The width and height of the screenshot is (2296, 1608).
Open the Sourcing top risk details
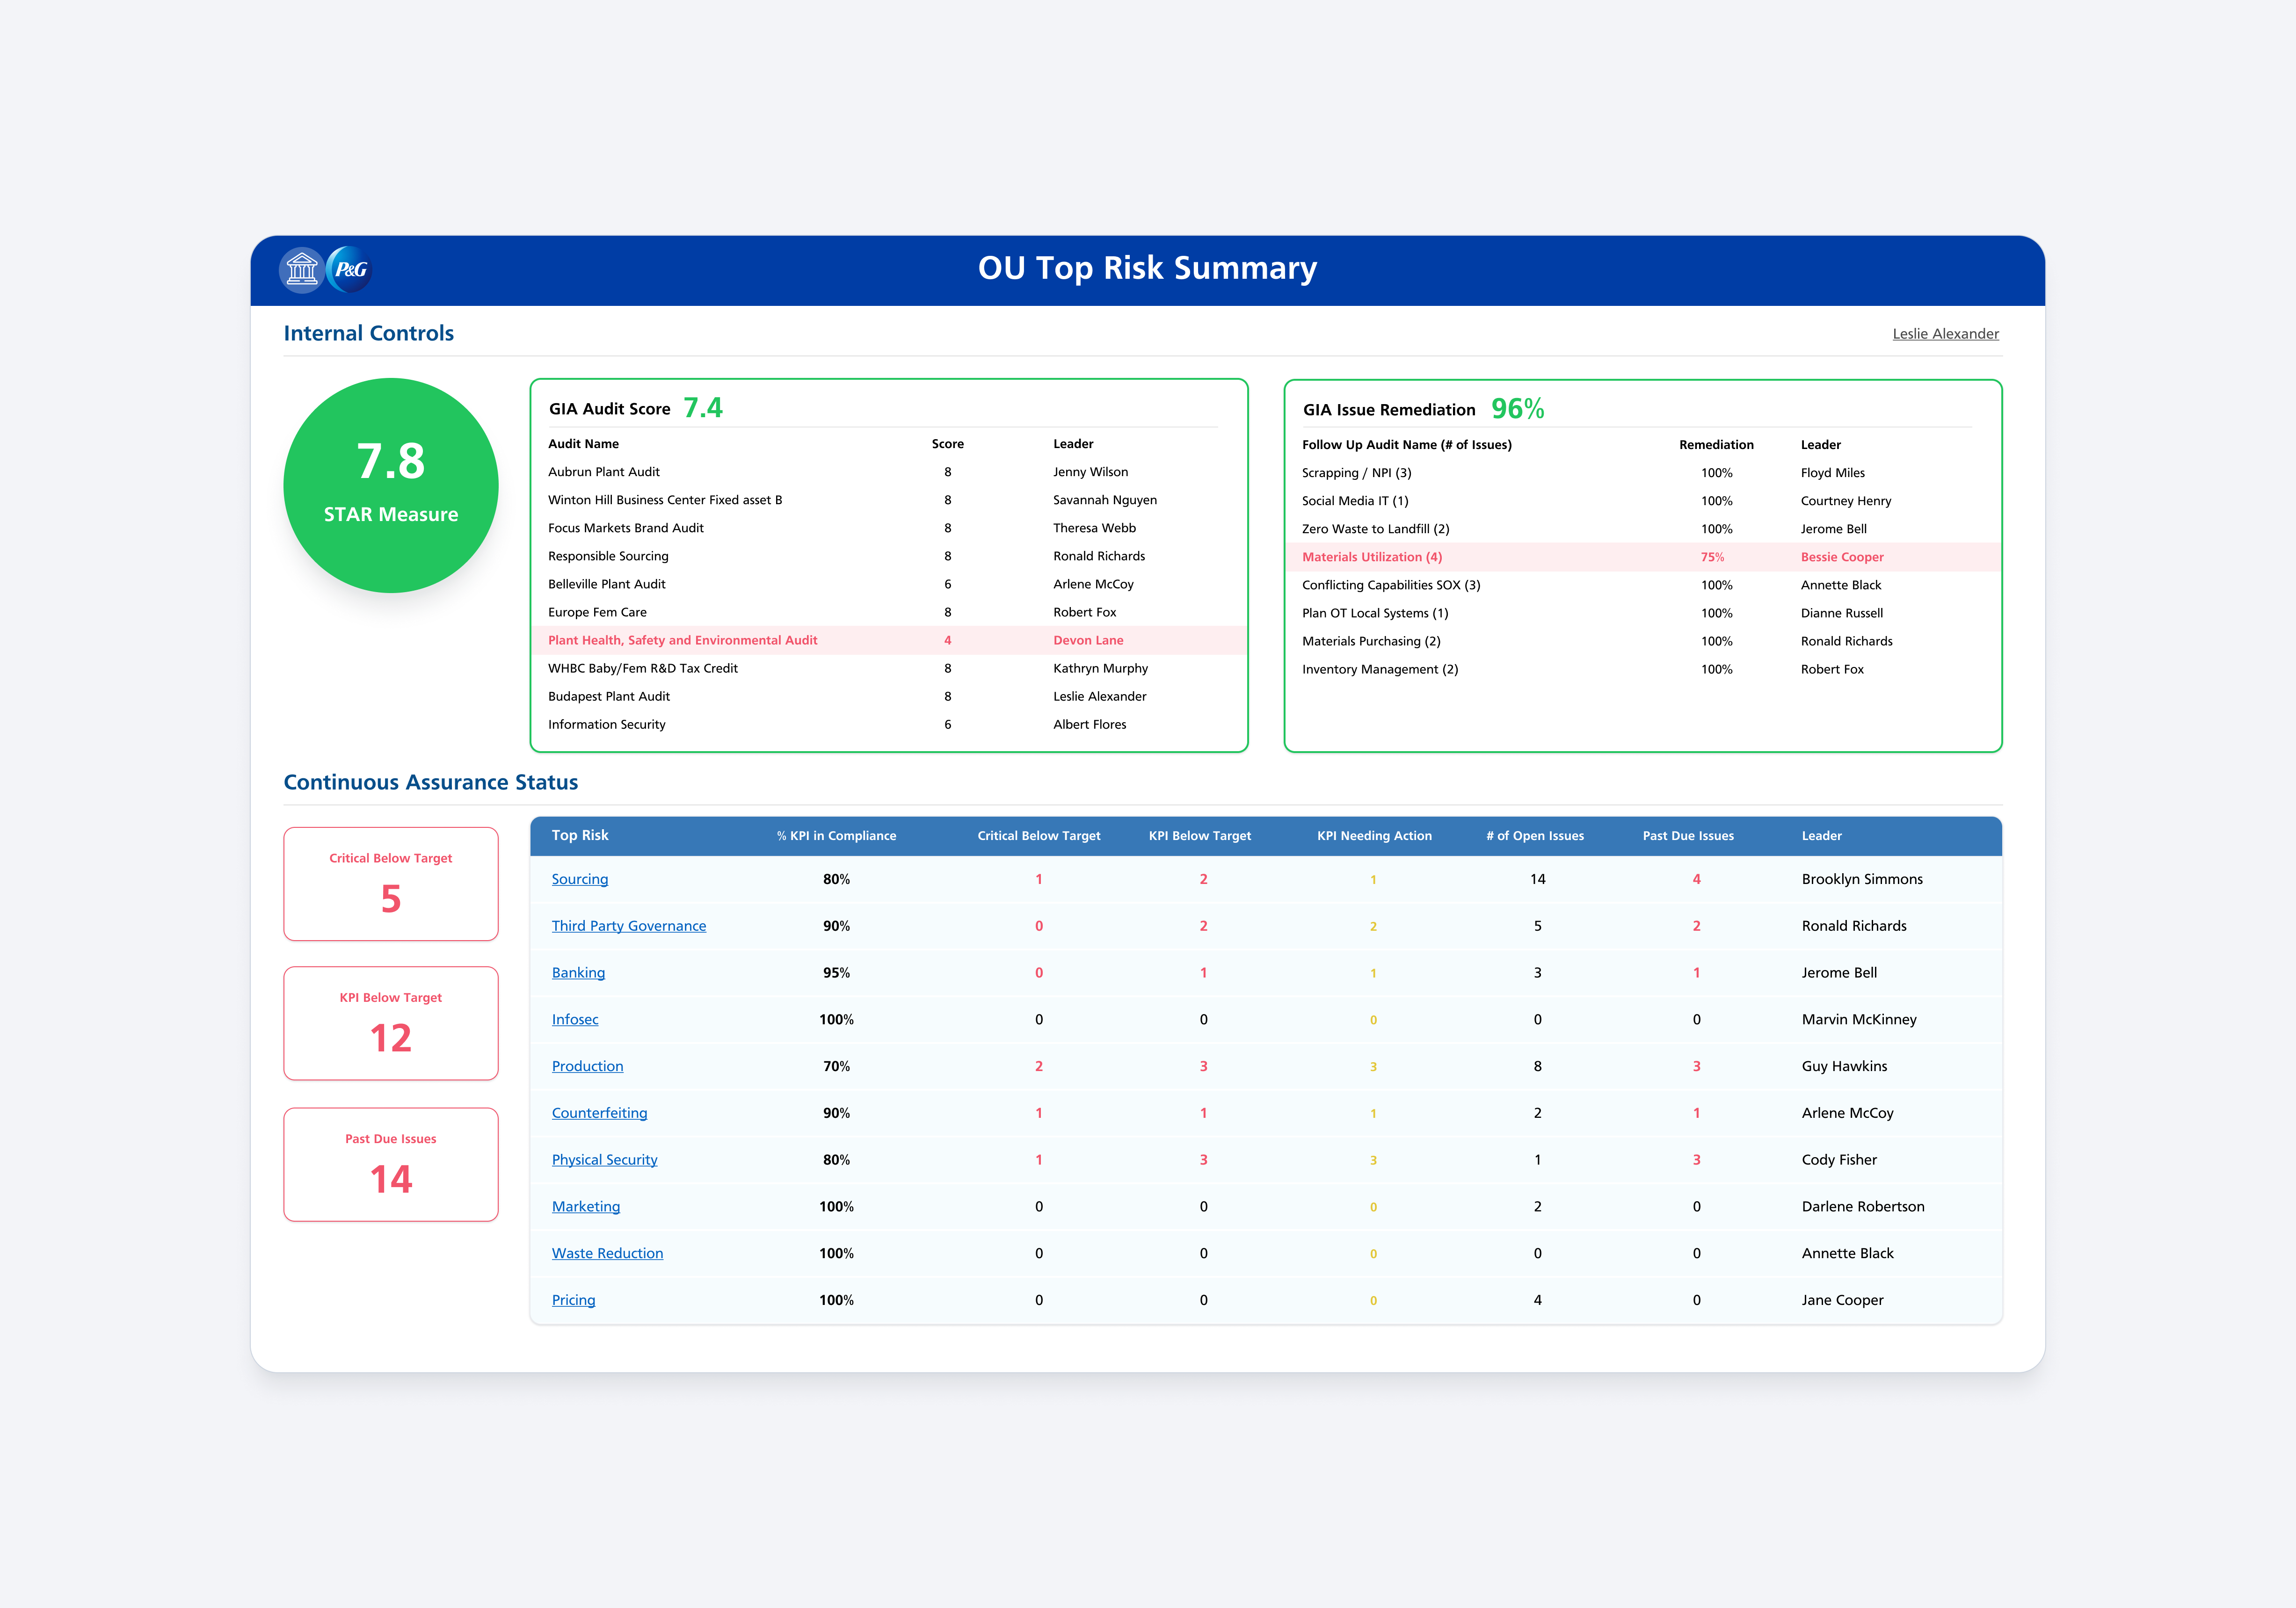coord(579,878)
